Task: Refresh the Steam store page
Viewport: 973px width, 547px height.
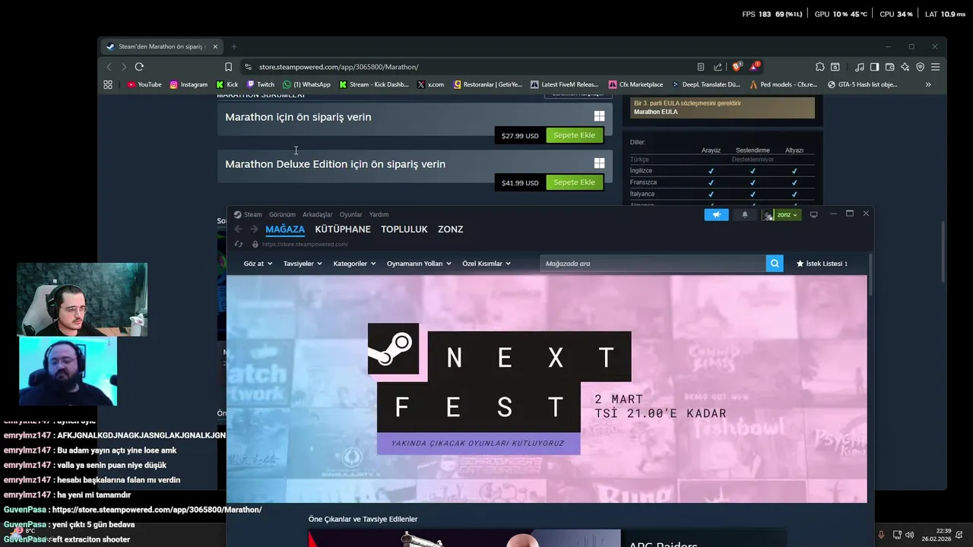Action: pyautogui.click(x=239, y=244)
